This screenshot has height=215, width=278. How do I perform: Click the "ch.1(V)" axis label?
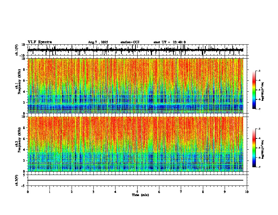point(17,50)
